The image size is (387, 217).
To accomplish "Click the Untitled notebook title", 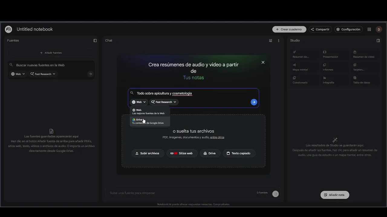I will click(35, 29).
